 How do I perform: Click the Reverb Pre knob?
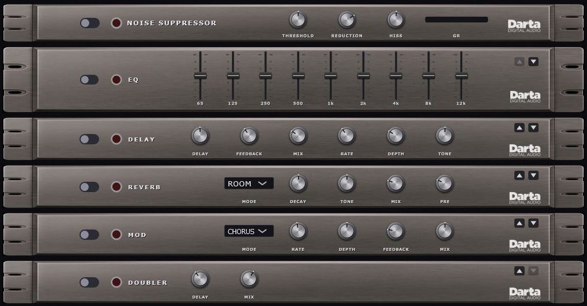(x=445, y=184)
